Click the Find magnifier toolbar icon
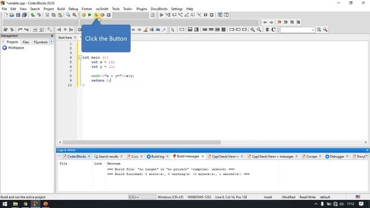370x208 pixels. [68, 15]
